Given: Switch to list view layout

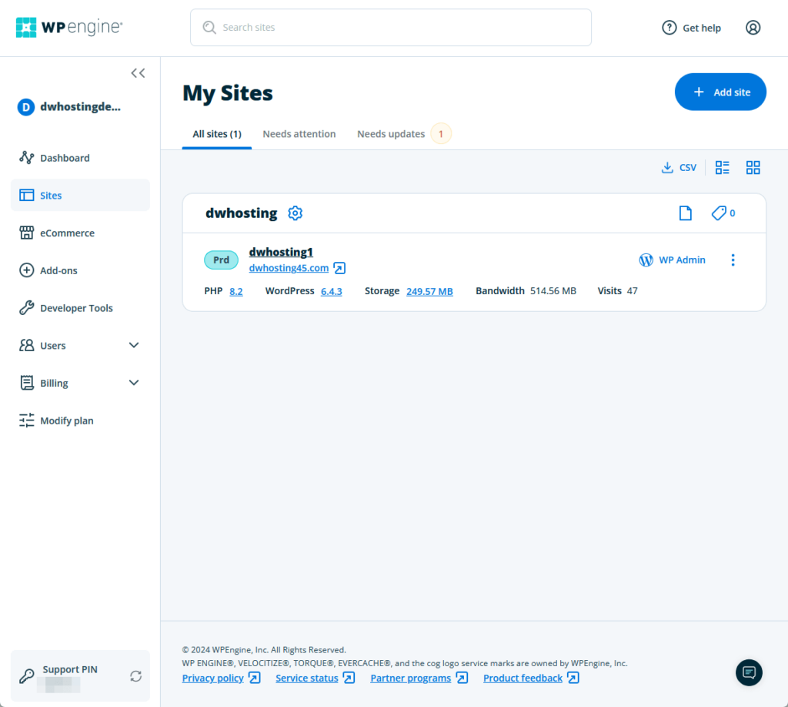Looking at the screenshot, I should click(722, 167).
